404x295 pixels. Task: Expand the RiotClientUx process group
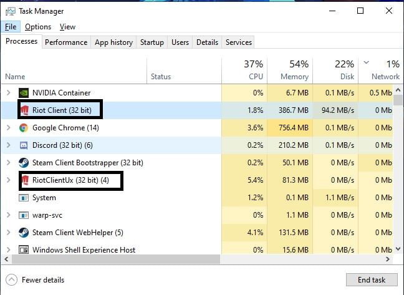coord(8,180)
